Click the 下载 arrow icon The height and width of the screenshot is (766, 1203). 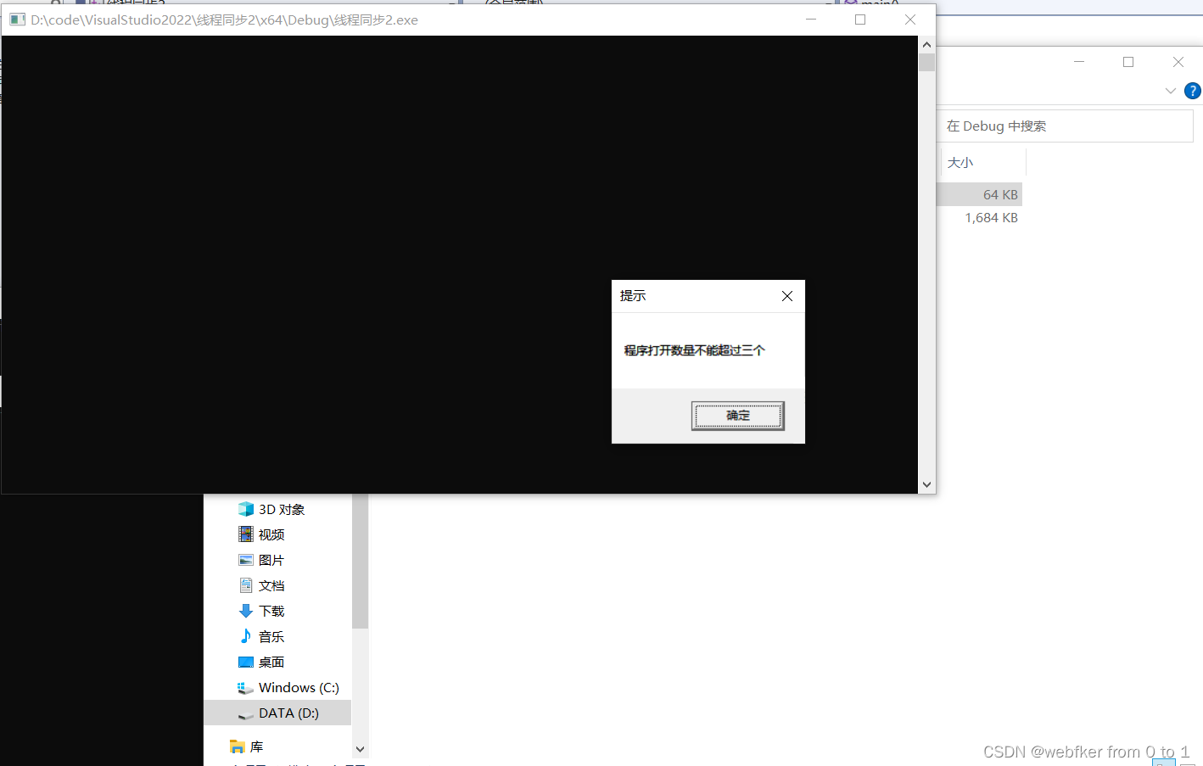tap(246, 611)
